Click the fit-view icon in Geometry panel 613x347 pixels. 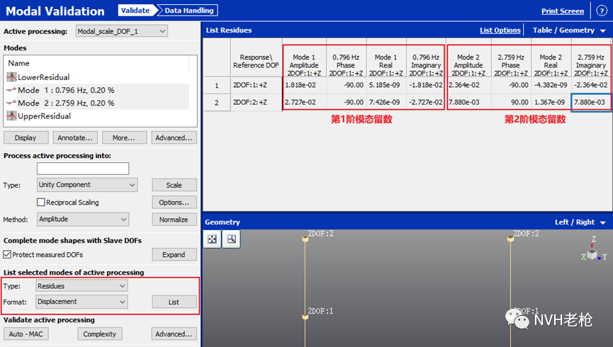click(x=213, y=239)
